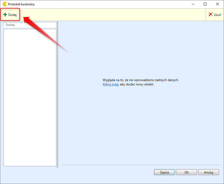Click the vertical splitter beside the list panel
The height and width of the screenshot is (184, 224).
(57, 94)
